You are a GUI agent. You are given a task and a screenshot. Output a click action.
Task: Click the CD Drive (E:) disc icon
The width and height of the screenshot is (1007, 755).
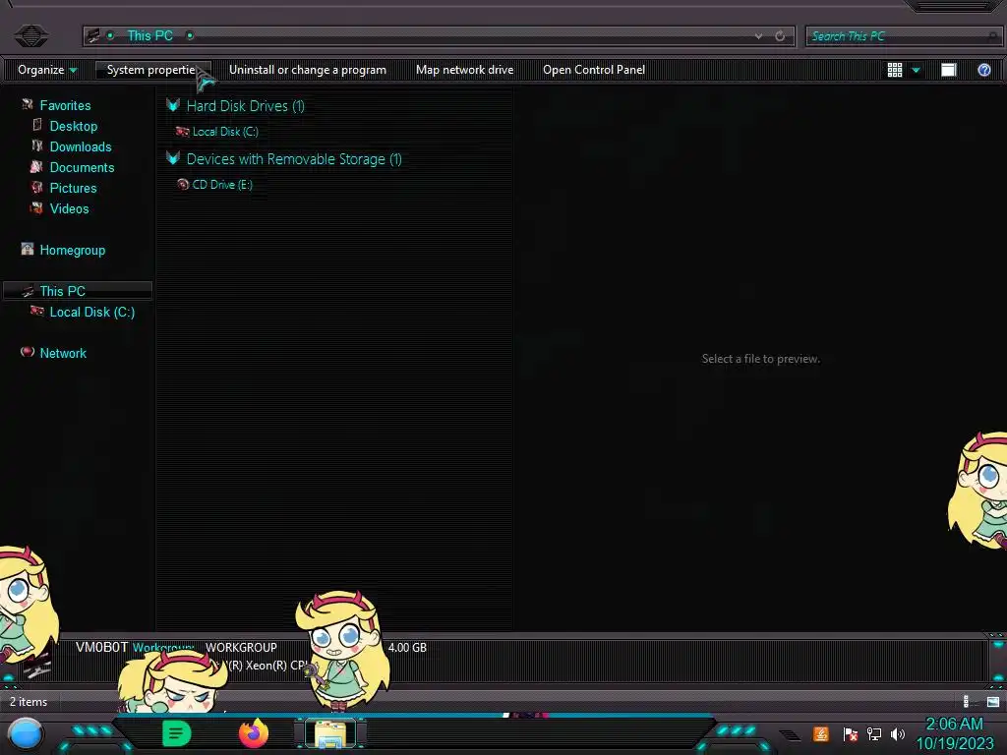[x=182, y=184]
